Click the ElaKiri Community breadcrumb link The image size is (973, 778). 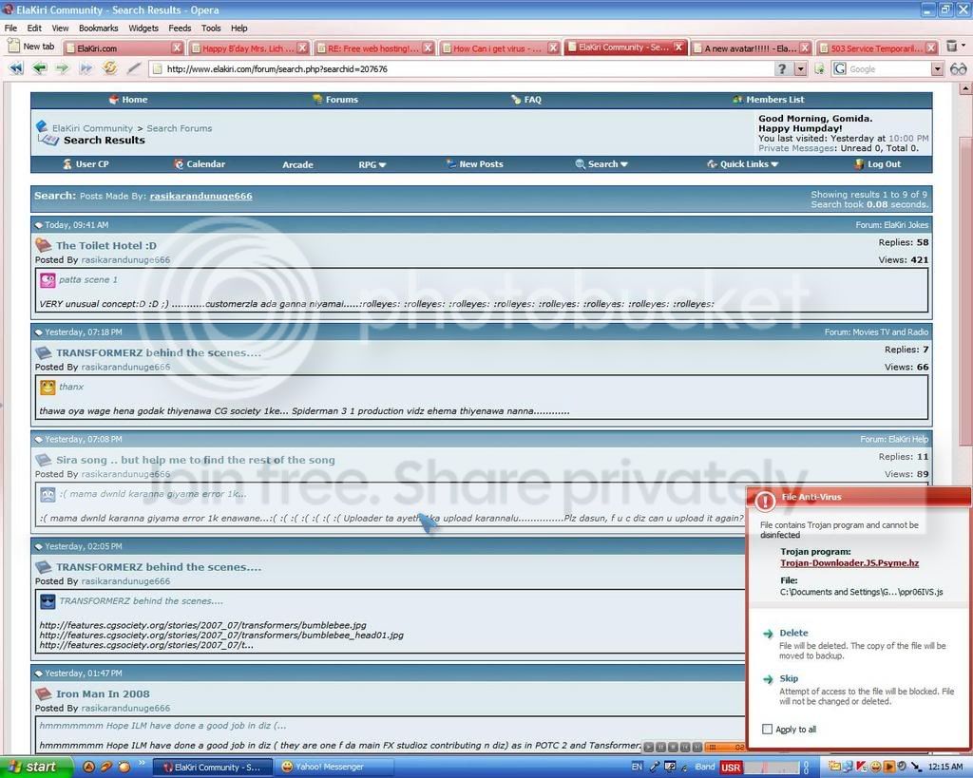pos(92,128)
